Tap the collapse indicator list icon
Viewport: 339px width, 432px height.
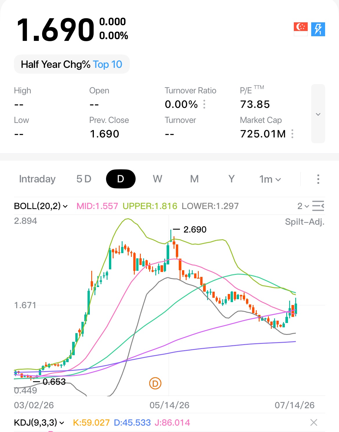(x=318, y=206)
